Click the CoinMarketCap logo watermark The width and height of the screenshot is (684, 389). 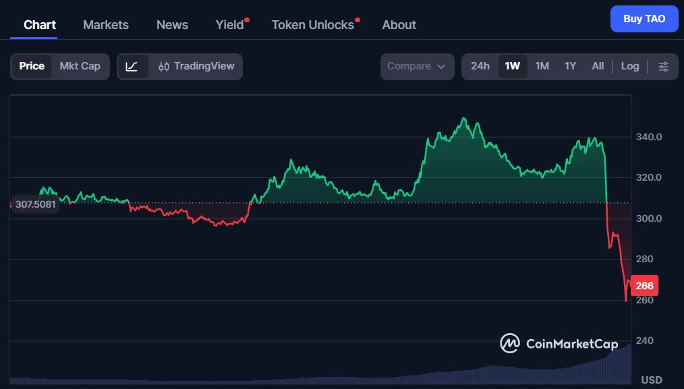point(559,344)
